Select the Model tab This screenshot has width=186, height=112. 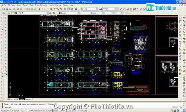coord(22,99)
